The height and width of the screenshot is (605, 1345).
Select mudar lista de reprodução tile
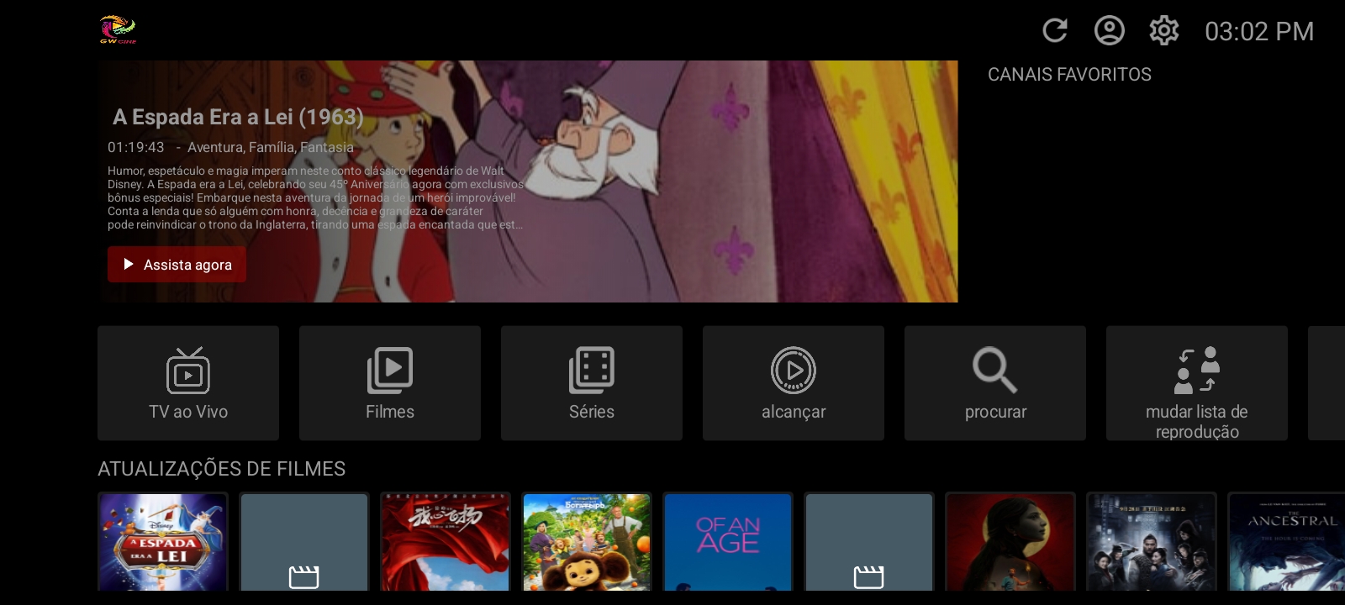click(x=1197, y=383)
